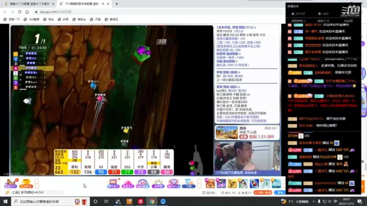Select the golden airplane gift

click(x=232, y=184)
